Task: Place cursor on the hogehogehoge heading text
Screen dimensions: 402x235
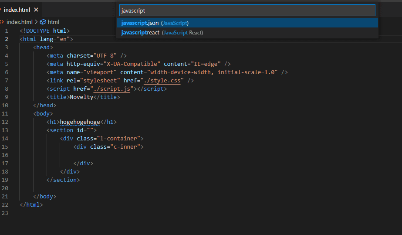Action: 80,122
